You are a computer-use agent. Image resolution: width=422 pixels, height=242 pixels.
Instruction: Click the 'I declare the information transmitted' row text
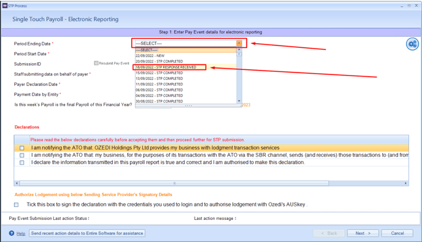pyautogui.click(x=168, y=162)
